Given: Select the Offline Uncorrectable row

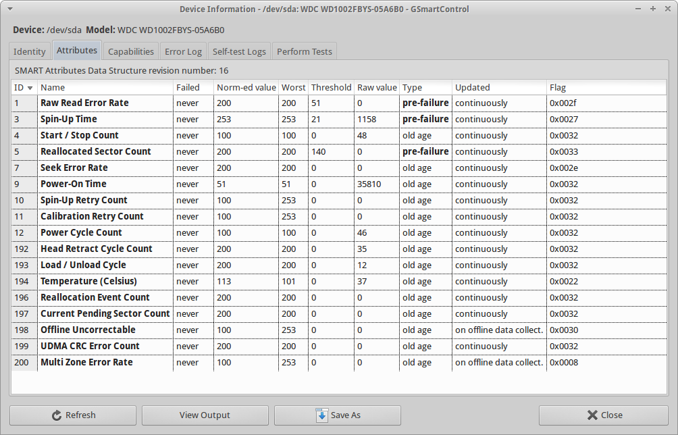Looking at the screenshot, I should (339, 330).
